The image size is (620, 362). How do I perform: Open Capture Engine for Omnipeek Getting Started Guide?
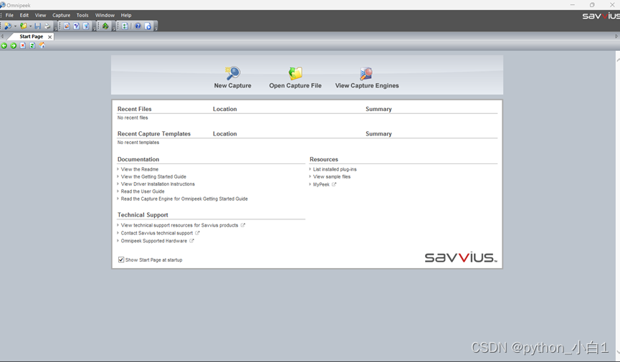(x=184, y=199)
